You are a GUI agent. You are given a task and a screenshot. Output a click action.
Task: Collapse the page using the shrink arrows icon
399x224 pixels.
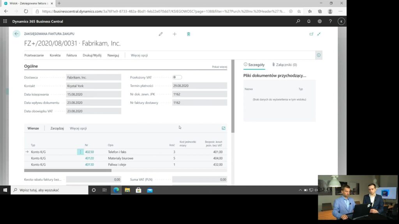coord(319,34)
